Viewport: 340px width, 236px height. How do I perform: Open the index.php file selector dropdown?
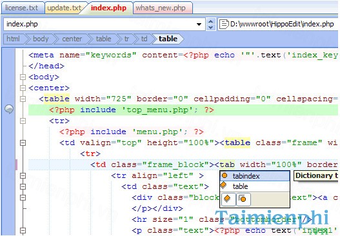pyautogui.click(x=199, y=25)
